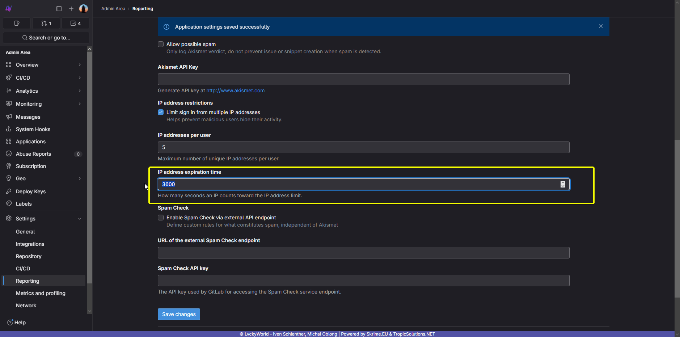Open Metrics and profiling settings page
This screenshot has height=337, width=680.
click(41, 293)
